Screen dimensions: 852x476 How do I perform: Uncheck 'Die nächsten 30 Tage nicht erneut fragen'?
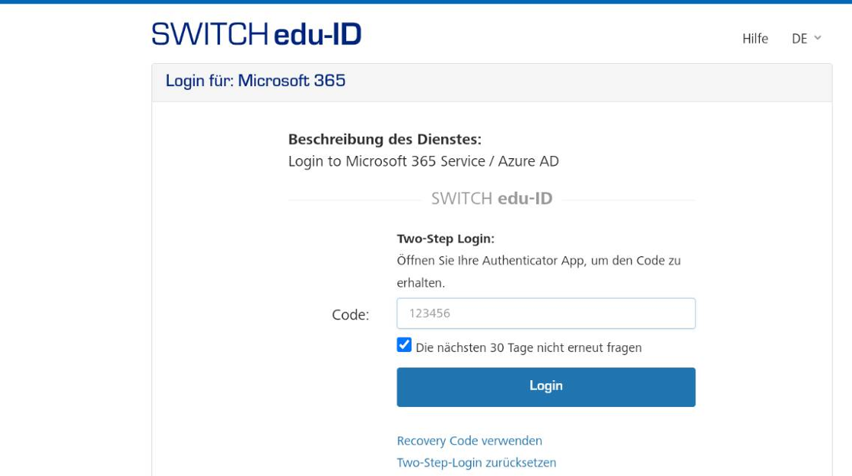404,345
